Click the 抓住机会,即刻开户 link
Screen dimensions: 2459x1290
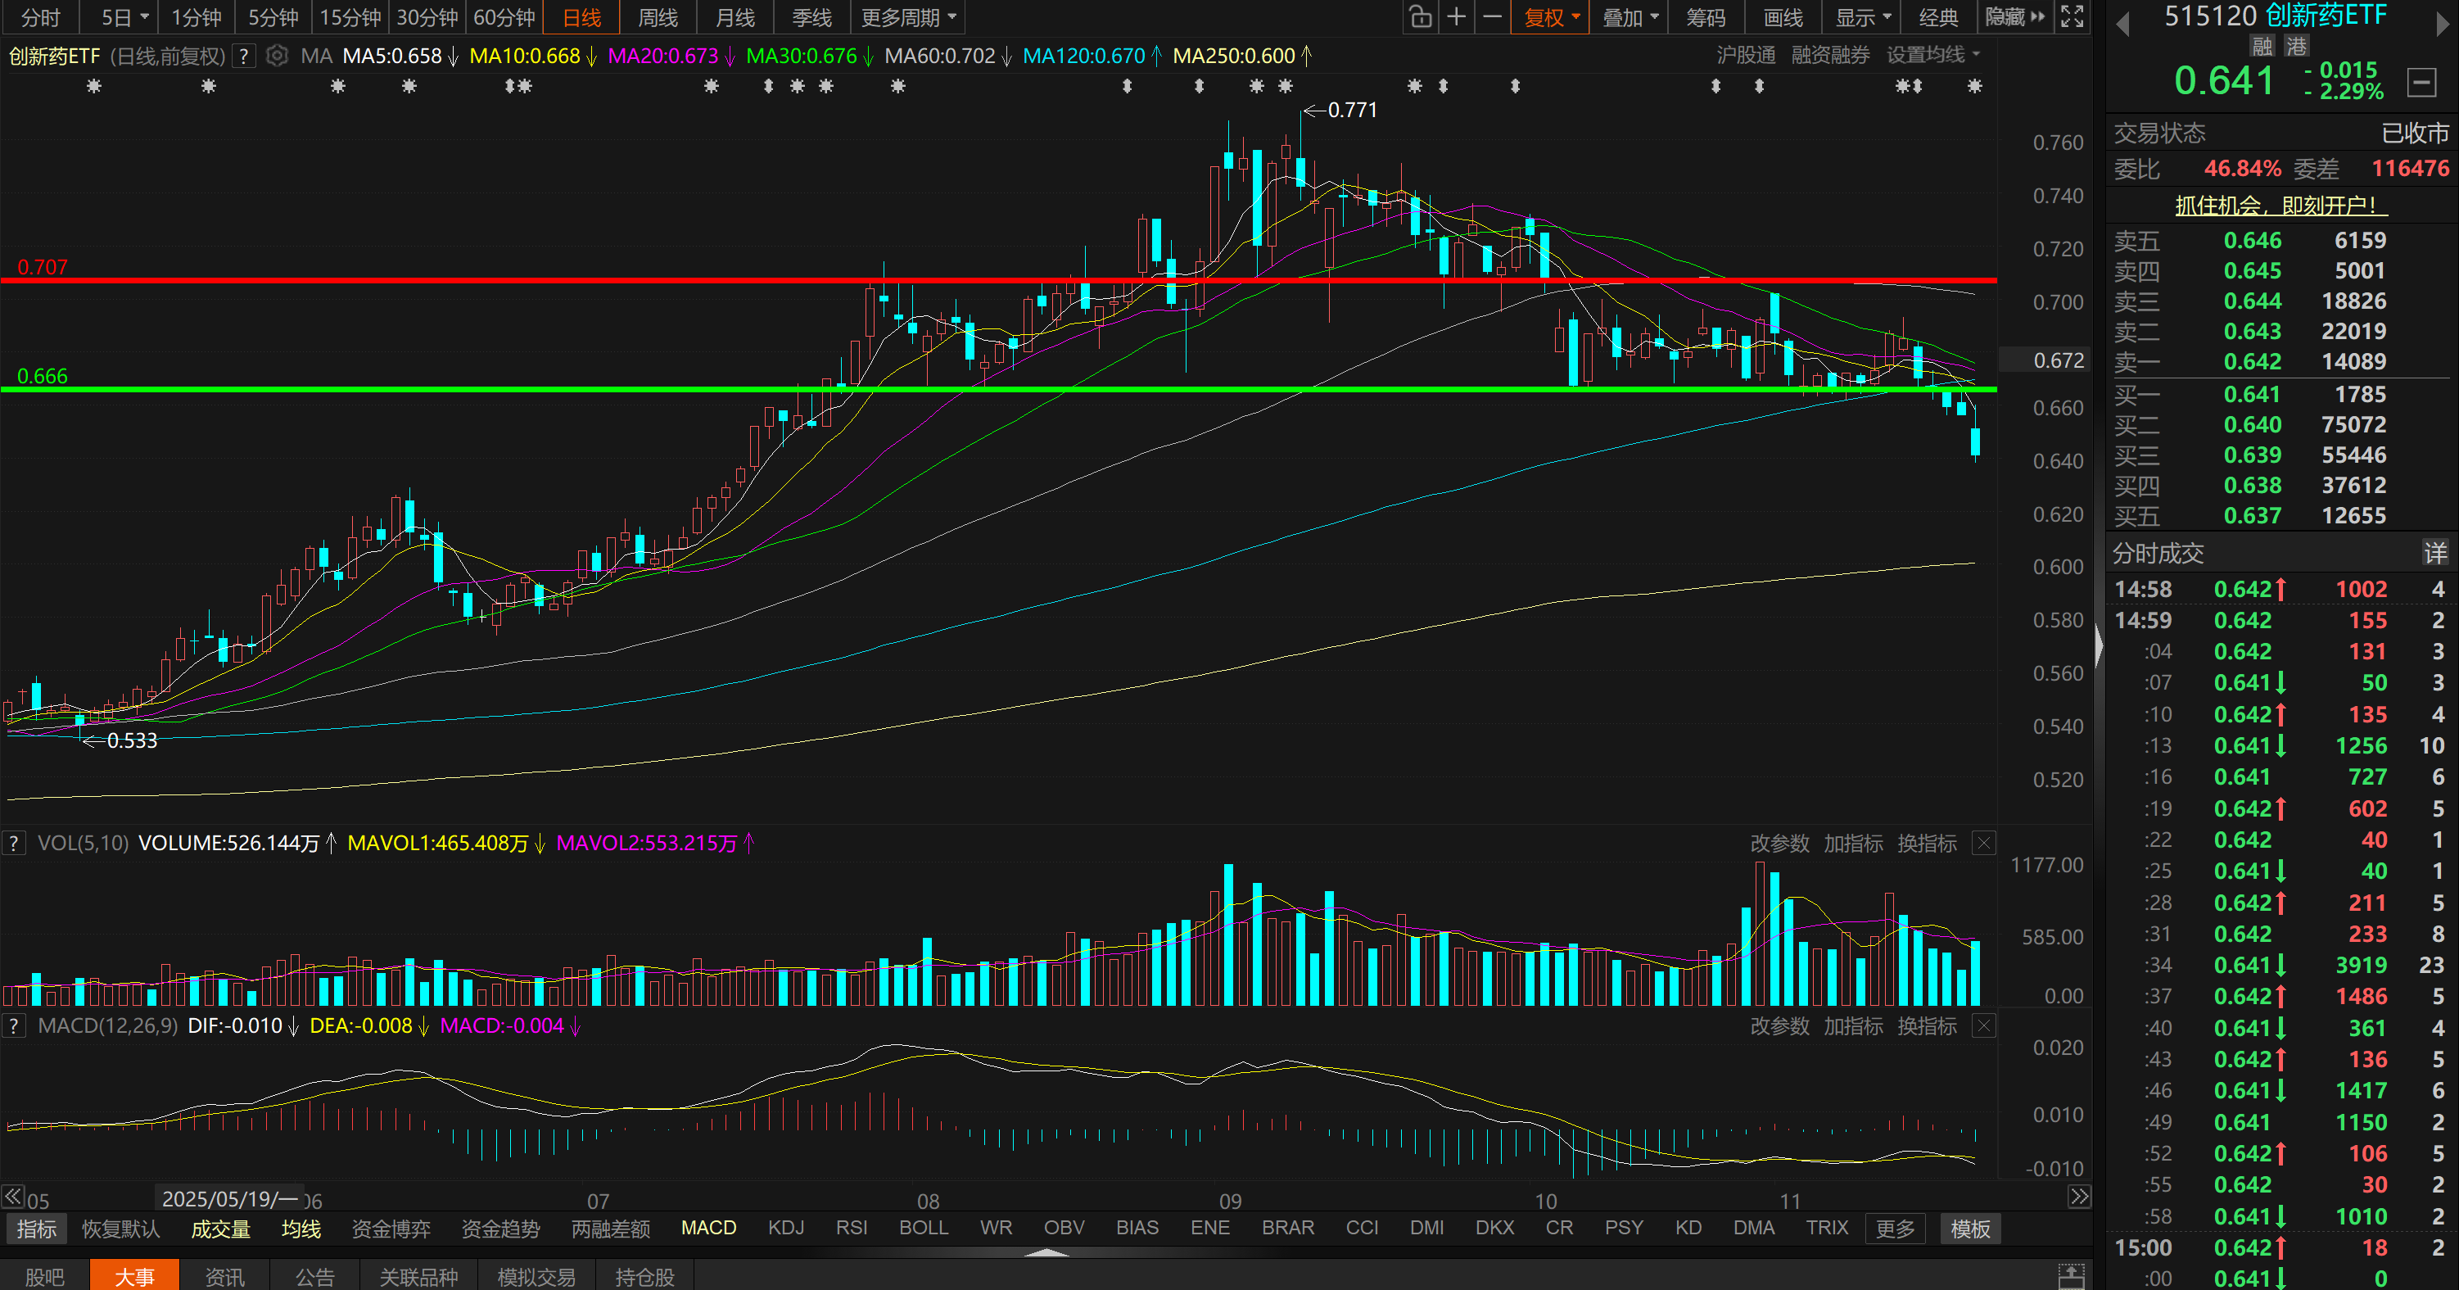coord(2280,206)
